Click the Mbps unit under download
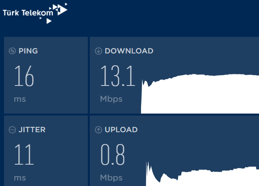 tap(111, 99)
